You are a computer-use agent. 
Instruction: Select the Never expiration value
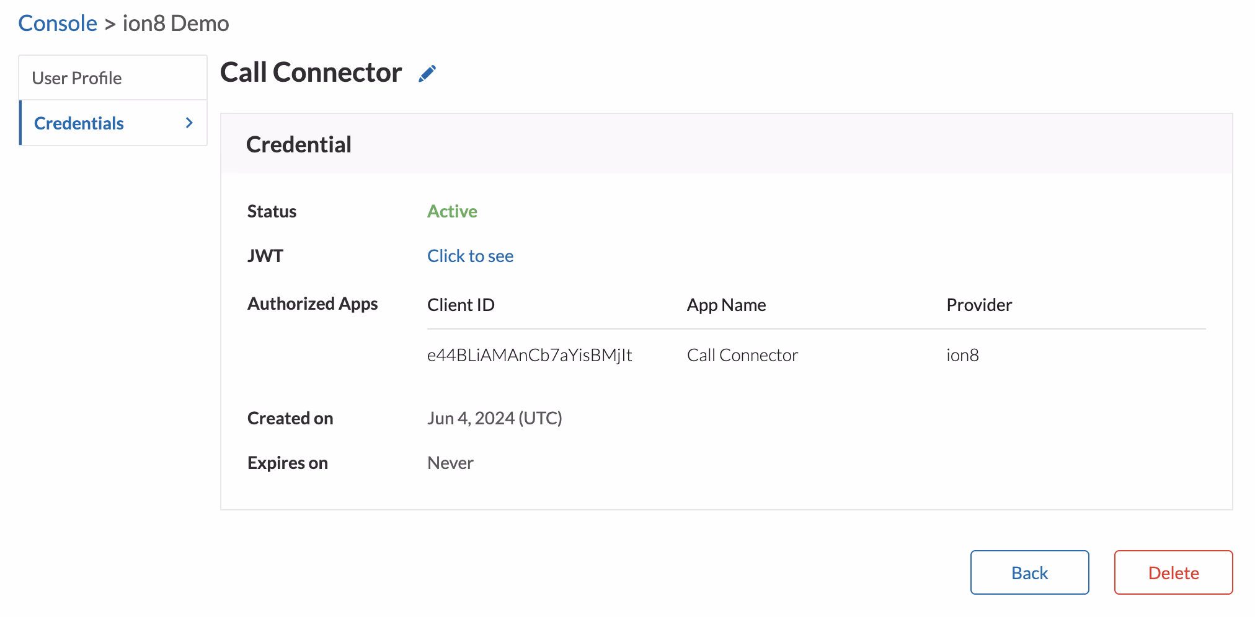tap(450, 462)
